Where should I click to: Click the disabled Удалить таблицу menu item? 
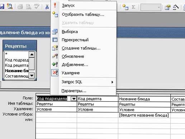coord(84,23)
